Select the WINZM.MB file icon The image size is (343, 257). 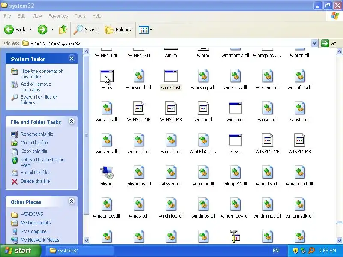[x=299, y=140]
